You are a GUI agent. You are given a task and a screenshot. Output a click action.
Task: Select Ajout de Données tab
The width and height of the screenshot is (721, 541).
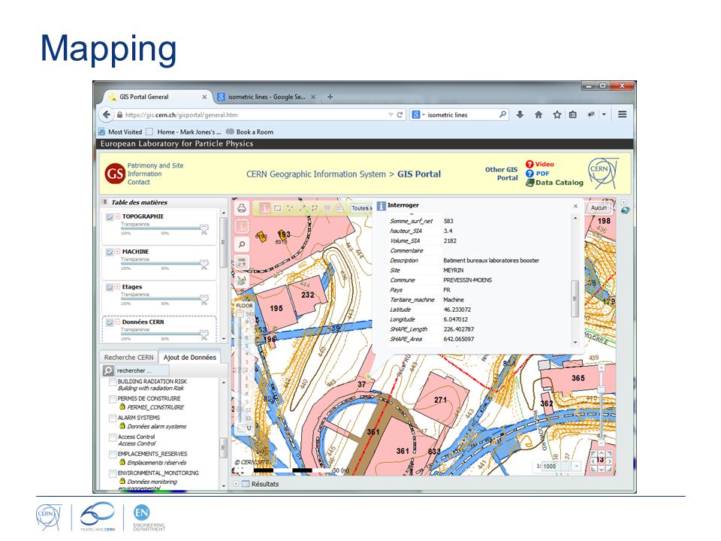click(190, 358)
